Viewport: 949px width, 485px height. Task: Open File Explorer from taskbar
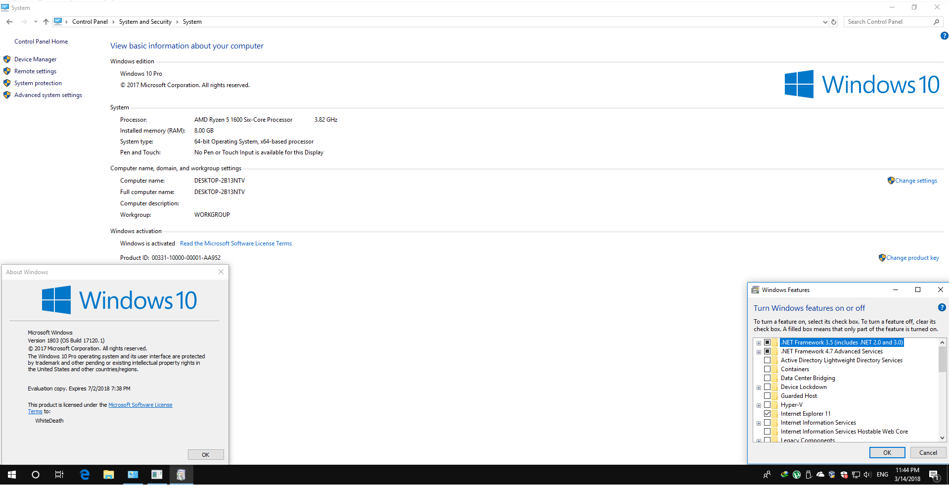tap(108, 475)
